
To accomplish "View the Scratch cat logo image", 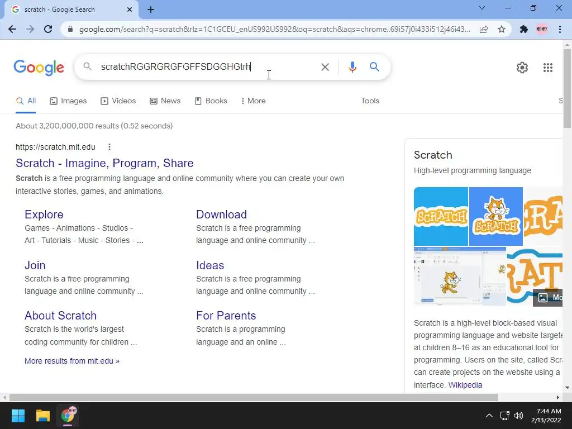I will [x=496, y=216].
